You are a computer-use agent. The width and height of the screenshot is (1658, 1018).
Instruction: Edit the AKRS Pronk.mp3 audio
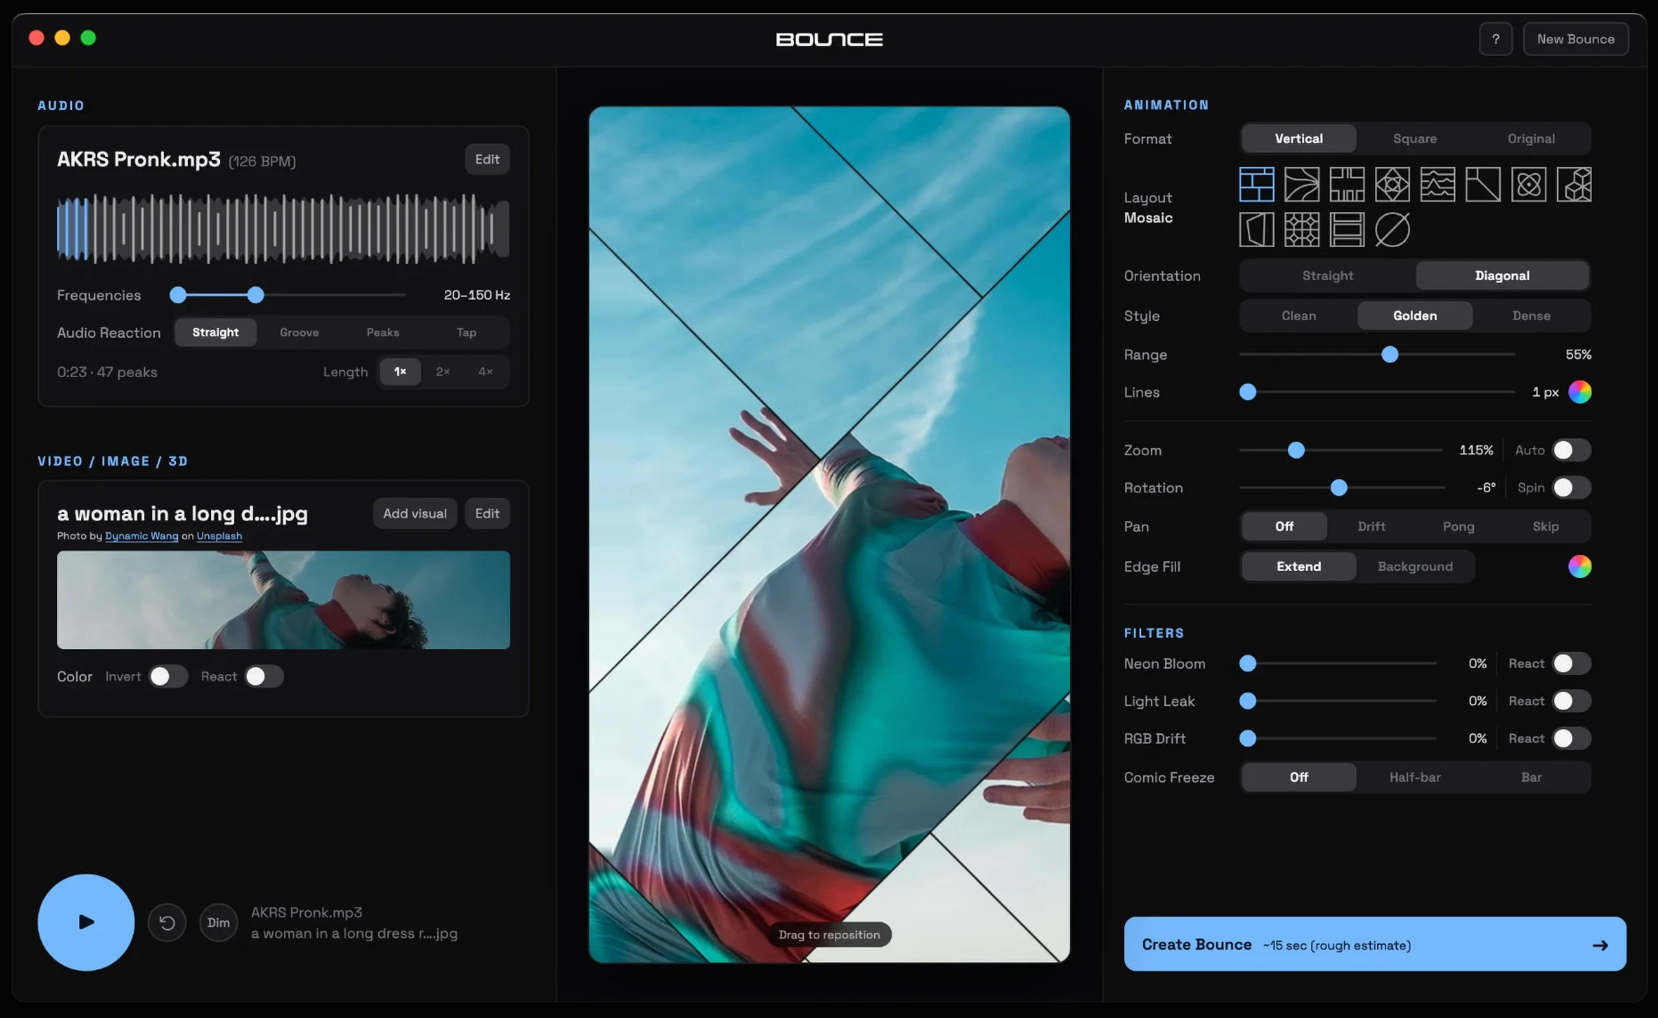point(488,160)
